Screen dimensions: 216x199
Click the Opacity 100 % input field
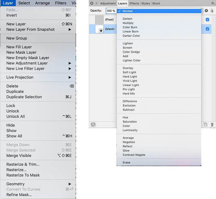(111, 11)
